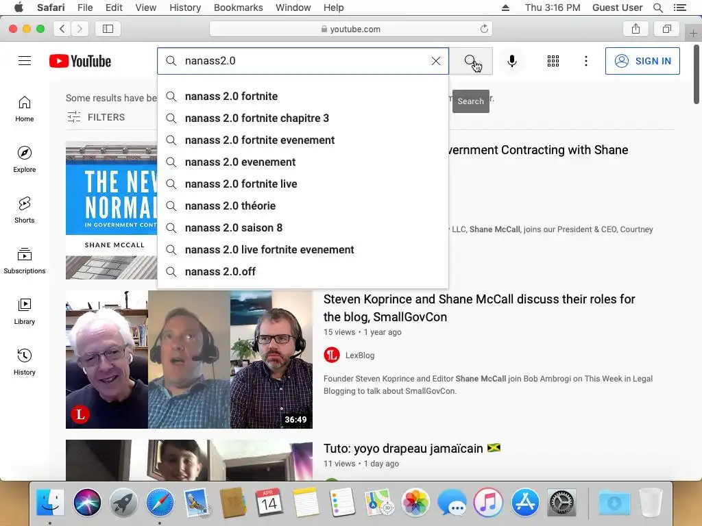Screen dimensions: 702x526
Task: Select suggestion nanass 2.0 live fortnite evenement
Action: click(x=302, y=249)
